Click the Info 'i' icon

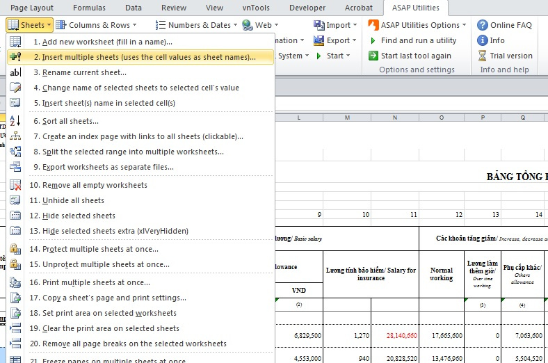point(483,40)
